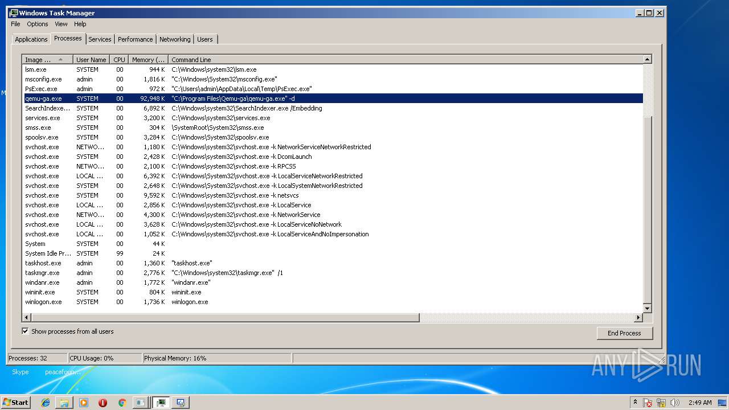The height and width of the screenshot is (410, 729).
Task: Select the winlogon.exe process row
Action: pyautogui.click(x=333, y=302)
